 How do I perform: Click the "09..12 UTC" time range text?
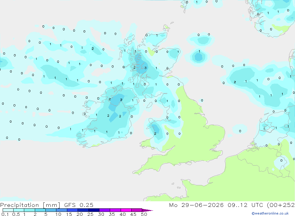[x=245, y=205]
